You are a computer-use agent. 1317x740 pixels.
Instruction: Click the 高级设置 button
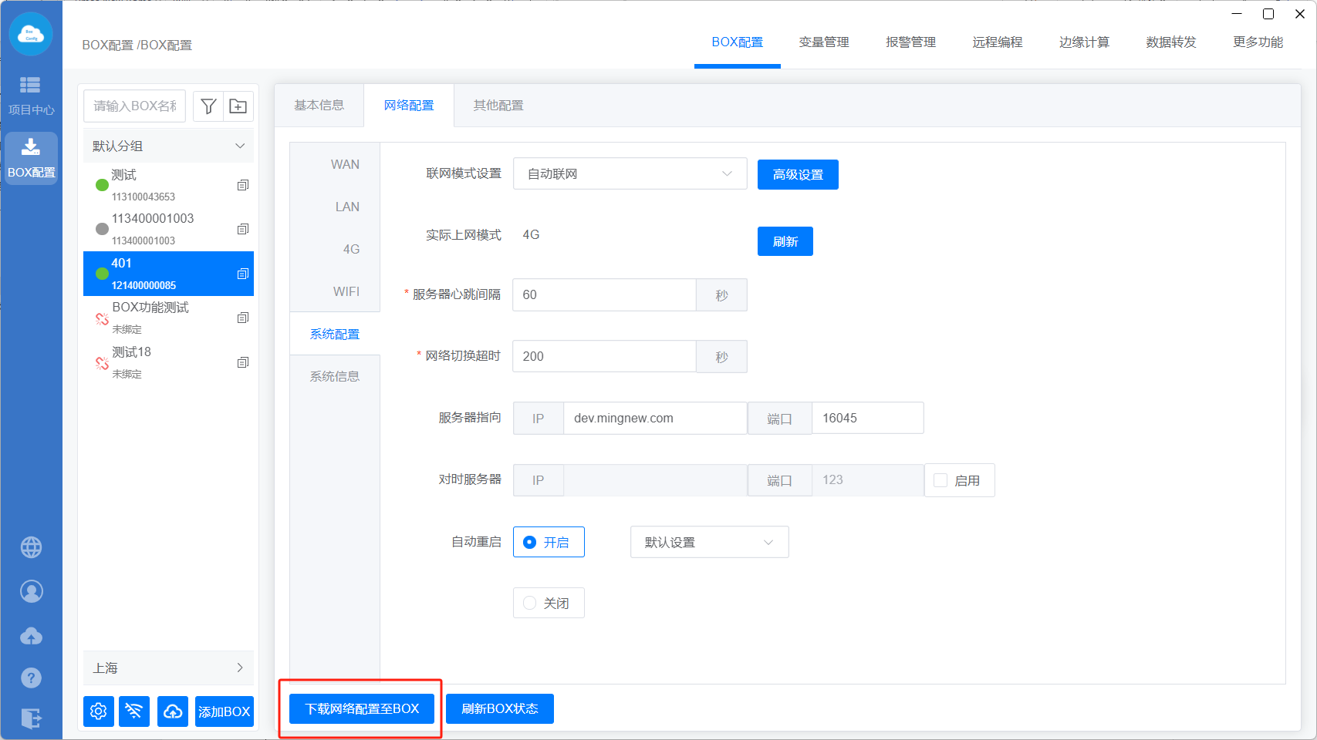(x=798, y=174)
